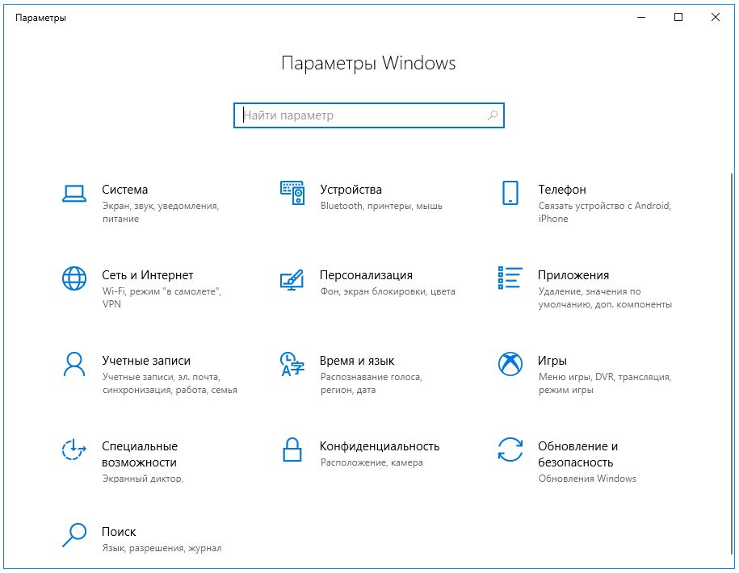Open the Время и язык link
Screen dimensions: 739x573
click(357, 361)
